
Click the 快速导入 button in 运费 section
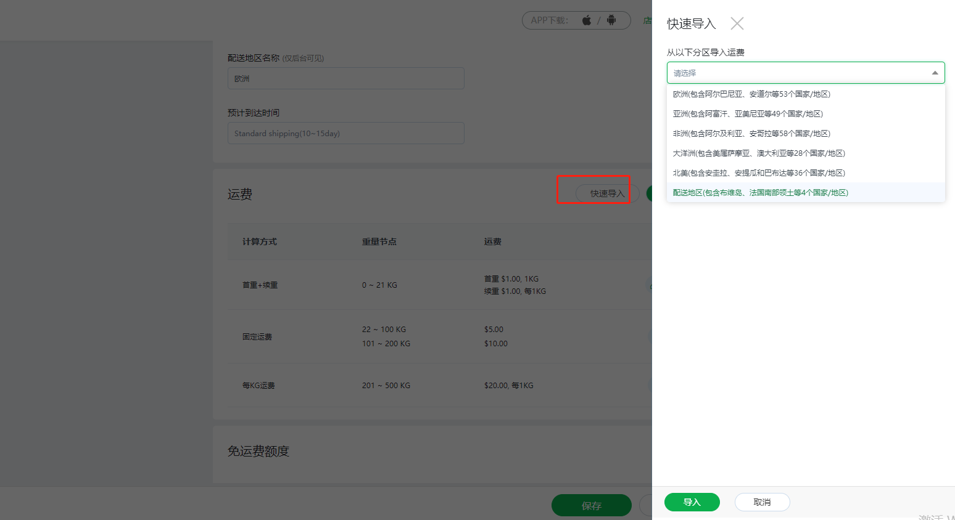607,193
